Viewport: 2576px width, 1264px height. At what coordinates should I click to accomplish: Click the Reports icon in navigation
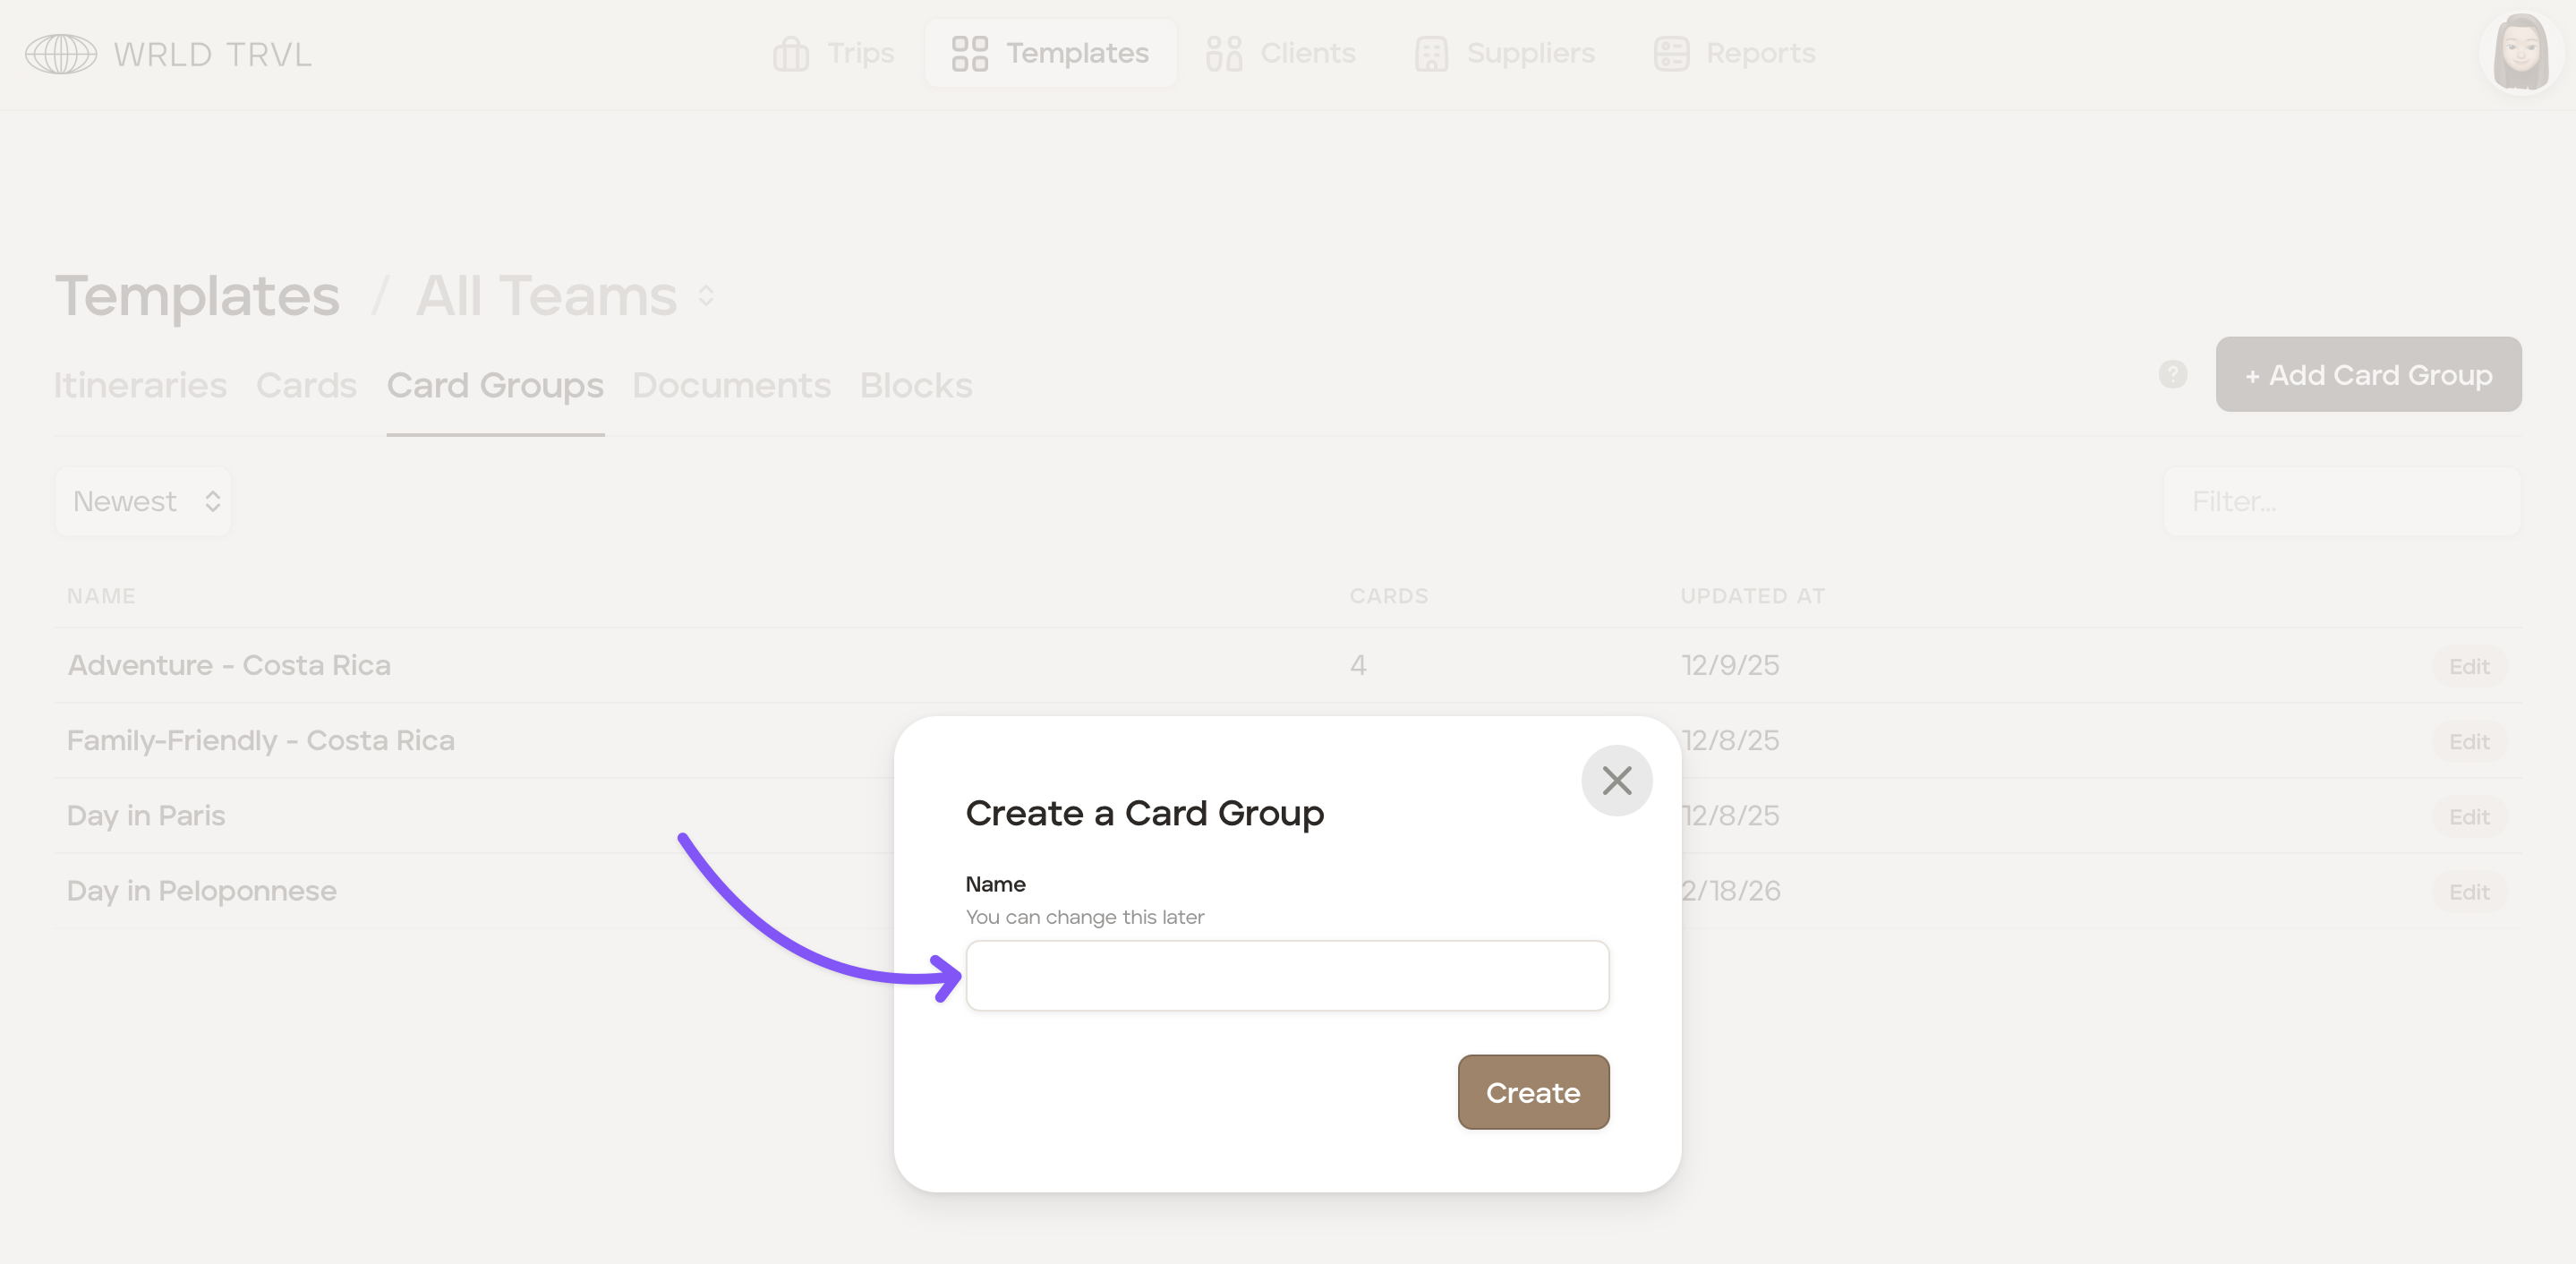(1671, 54)
